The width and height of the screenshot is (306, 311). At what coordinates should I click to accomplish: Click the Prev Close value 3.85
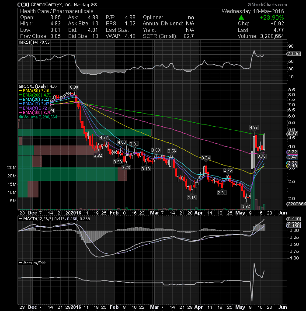point(56,36)
